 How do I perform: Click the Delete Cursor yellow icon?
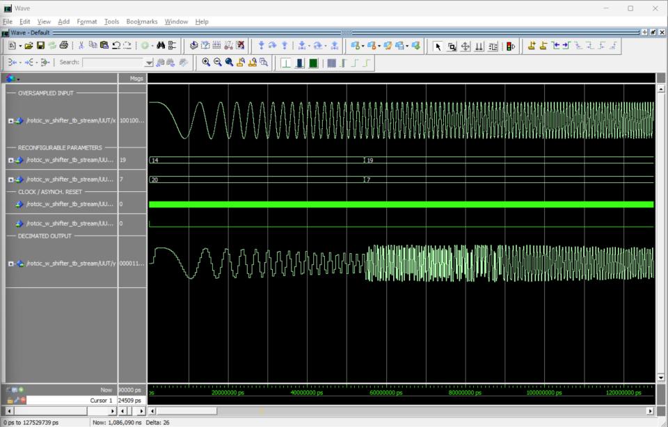pyautogui.click(x=543, y=46)
